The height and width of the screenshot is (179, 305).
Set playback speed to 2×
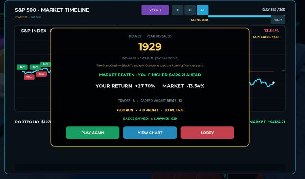[x=190, y=10]
